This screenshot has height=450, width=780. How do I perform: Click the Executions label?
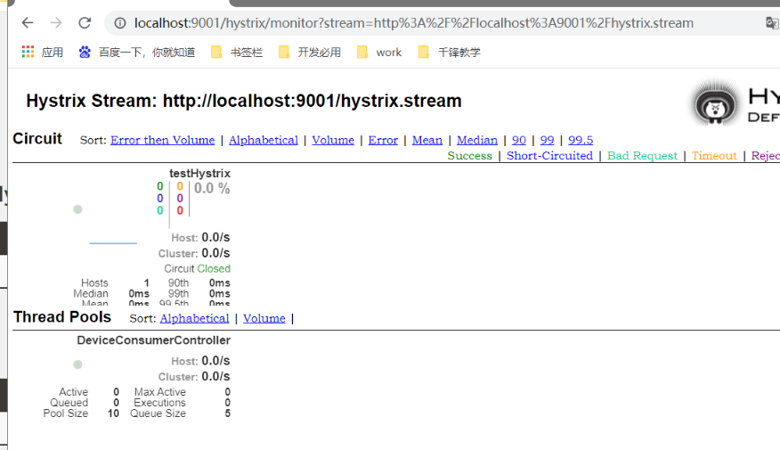159,403
